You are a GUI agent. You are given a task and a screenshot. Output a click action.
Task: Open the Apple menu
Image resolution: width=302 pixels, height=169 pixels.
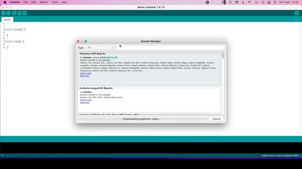[x=5, y=2]
